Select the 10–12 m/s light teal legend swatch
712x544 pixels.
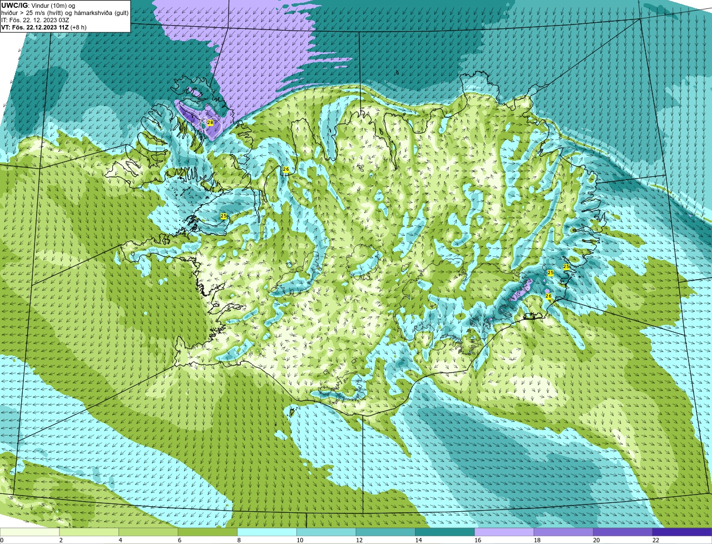(327, 532)
